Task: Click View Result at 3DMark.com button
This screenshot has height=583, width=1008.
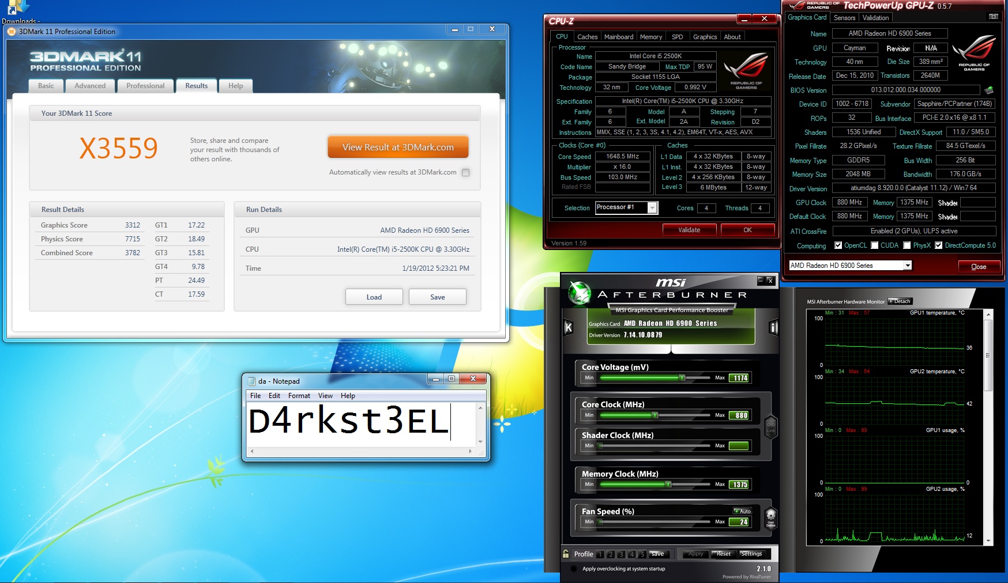Action: pyautogui.click(x=398, y=147)
